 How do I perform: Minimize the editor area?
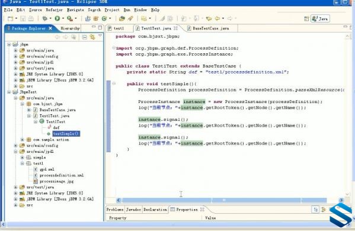[345, 27]
